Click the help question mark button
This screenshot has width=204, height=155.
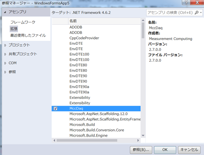(186, 2)
